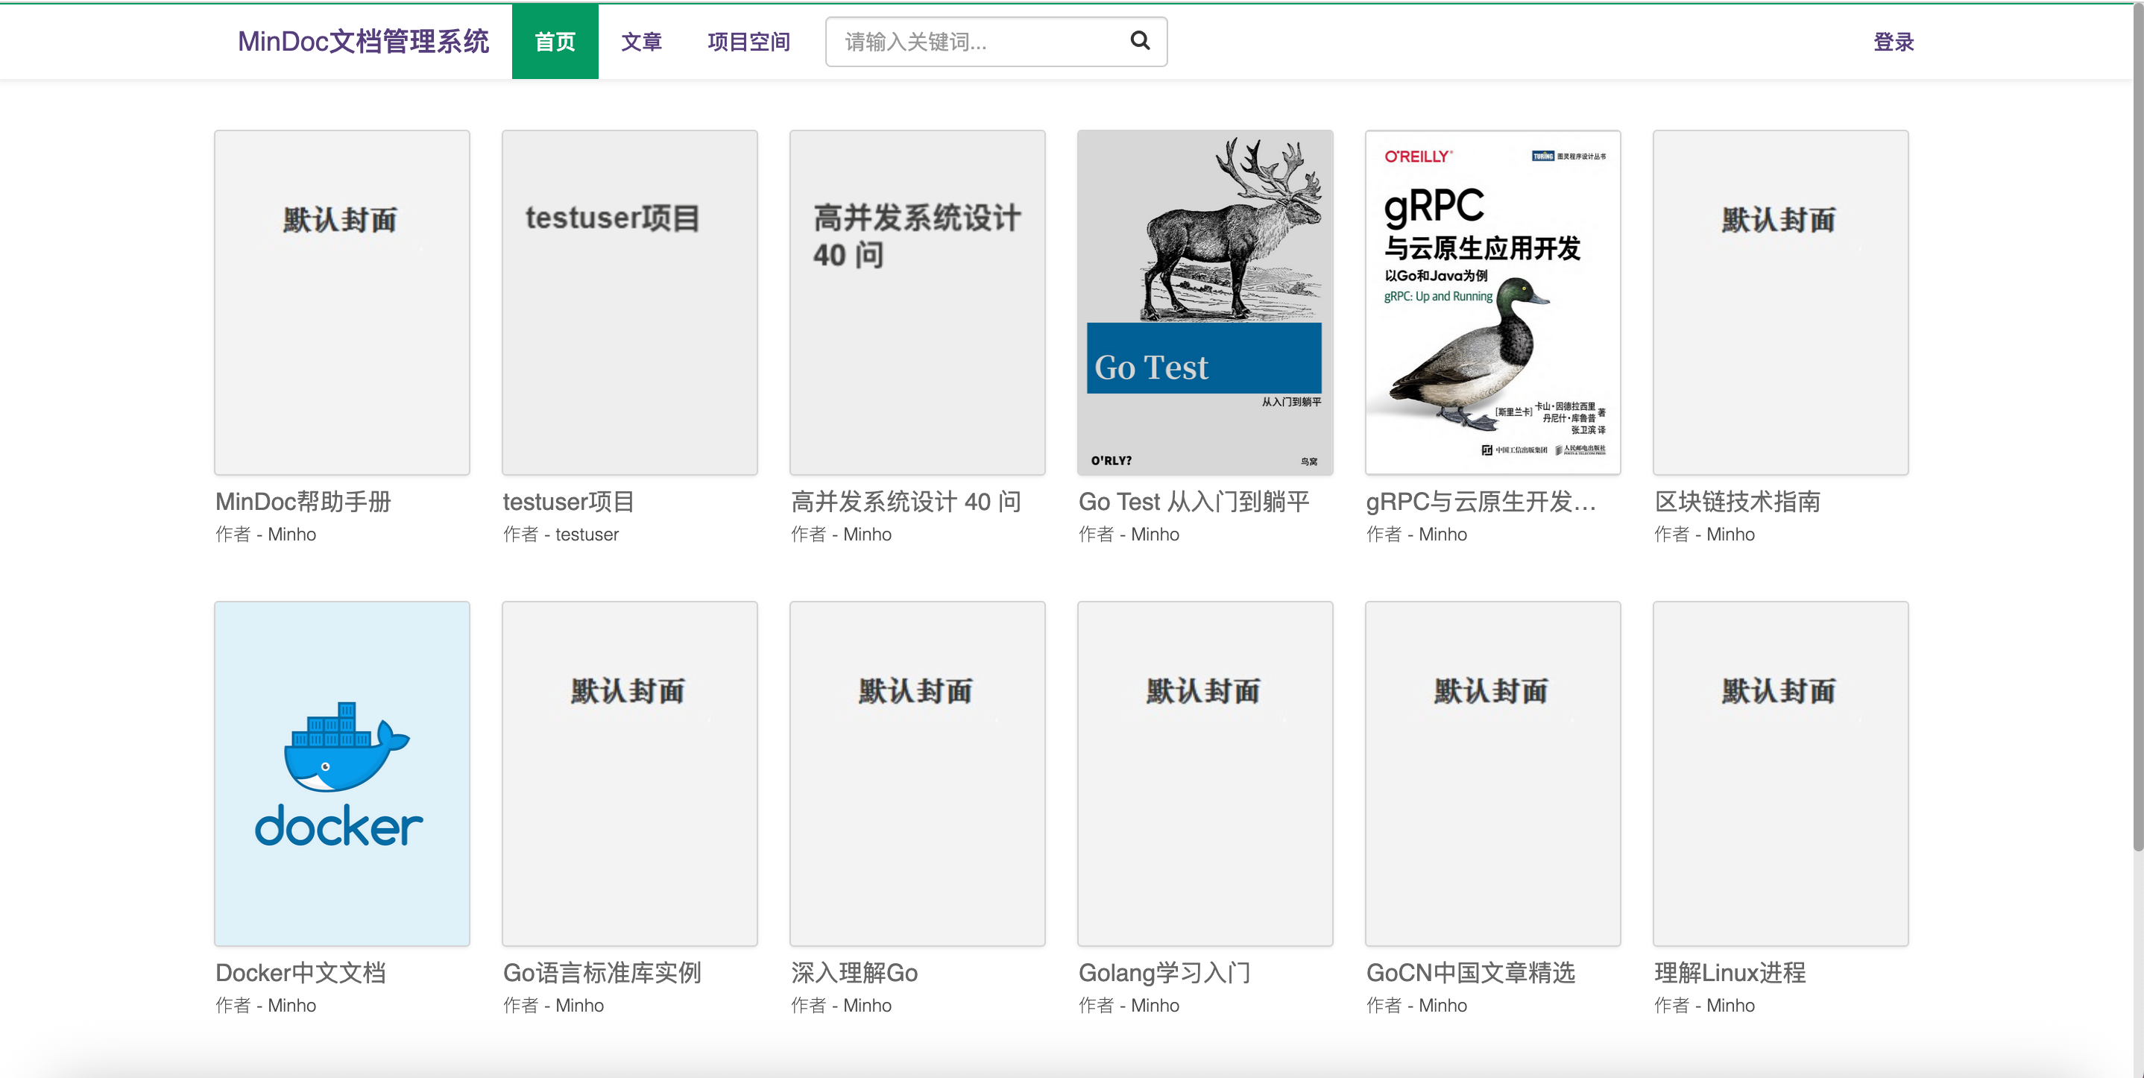Image resolution: width=2144 pixels, height=1078 pixels.
Task: Open Go语言标准库实例 title link
Action: click(602, 972)
